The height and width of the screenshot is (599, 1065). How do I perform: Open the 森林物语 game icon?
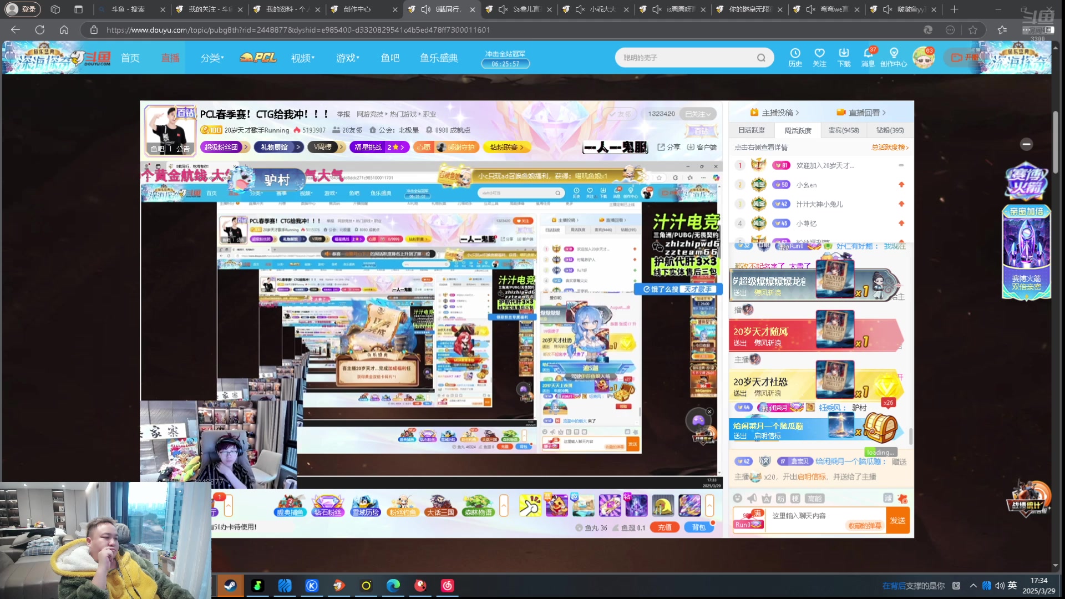[478, 505]
